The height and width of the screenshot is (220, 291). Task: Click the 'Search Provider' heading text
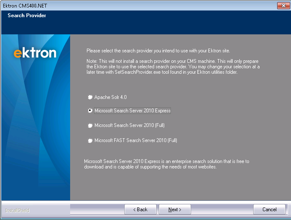pyautogui.click(x=27, y=16)
